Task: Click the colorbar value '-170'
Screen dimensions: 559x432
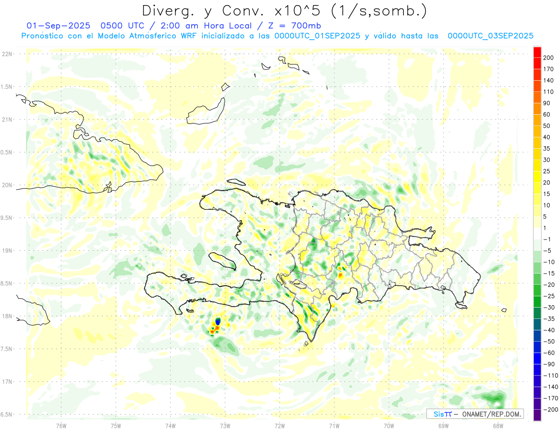Action: [551, 398]
